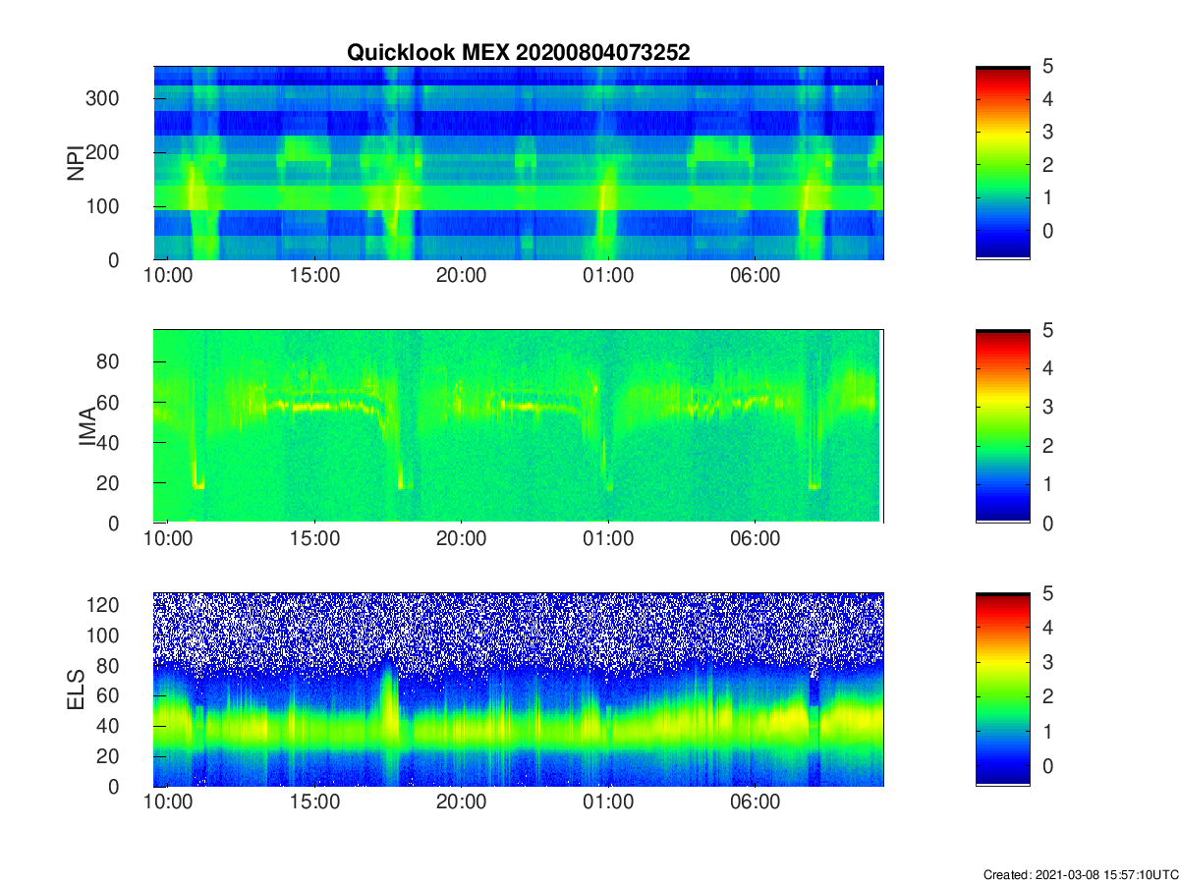1179x884 pixels.
Task: Click the 15:00 time tick of IMA panel
Action: [314, 540]
